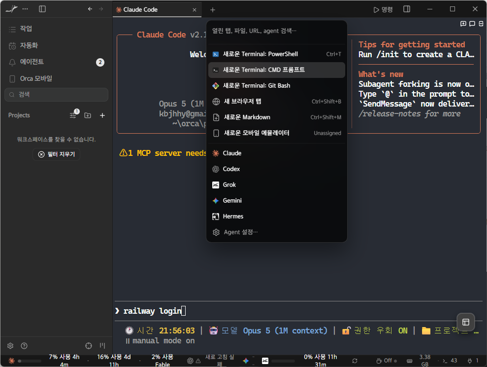Image resolution: width=487 pixels, height=367 pixels.
Task: Open 작업 in the sidebar
Action: point(56,29)
